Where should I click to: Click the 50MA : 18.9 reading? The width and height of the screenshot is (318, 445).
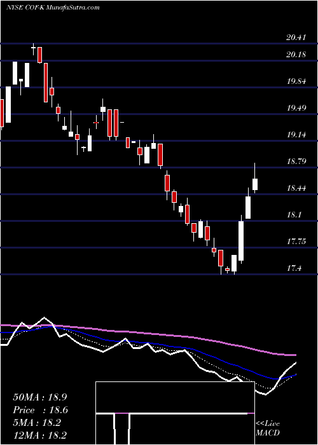pos(40,397)
